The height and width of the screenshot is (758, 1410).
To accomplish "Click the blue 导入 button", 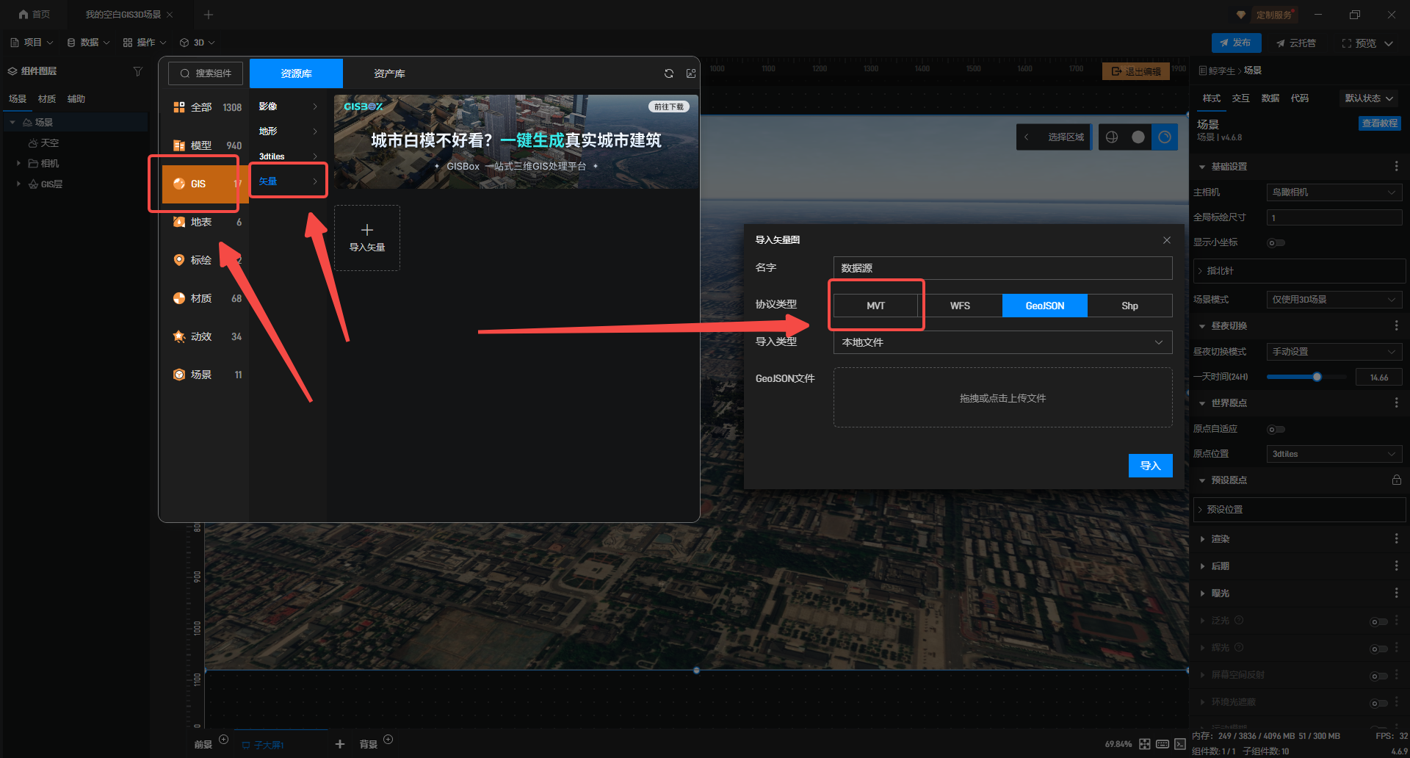I will click(1150, 466).
